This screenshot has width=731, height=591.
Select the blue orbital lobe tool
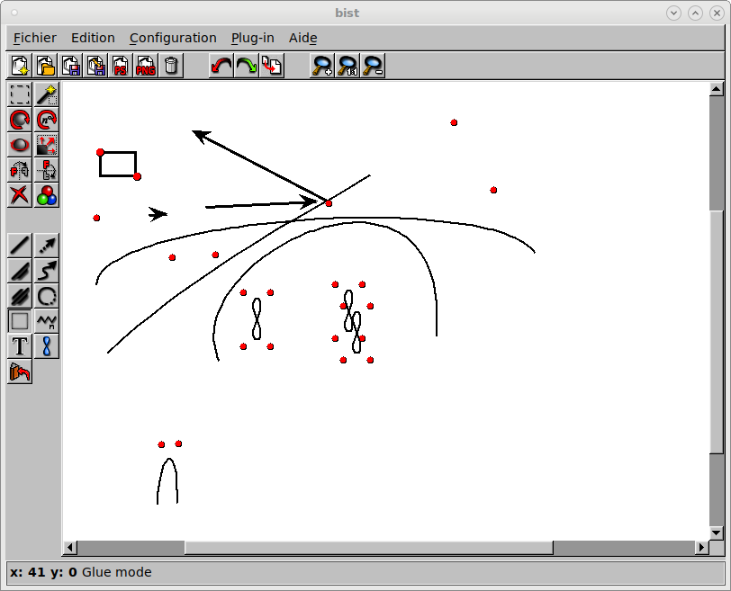[47, 346]
